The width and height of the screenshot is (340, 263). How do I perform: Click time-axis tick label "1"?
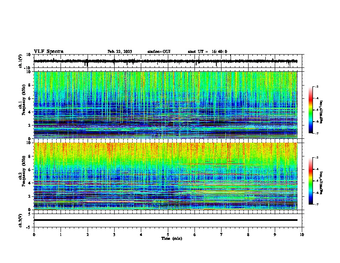tap(61, 235)
